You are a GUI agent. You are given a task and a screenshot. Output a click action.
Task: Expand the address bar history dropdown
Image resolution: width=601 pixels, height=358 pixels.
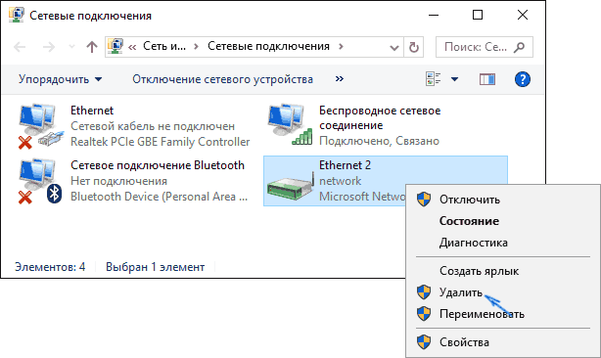point(394,48)
